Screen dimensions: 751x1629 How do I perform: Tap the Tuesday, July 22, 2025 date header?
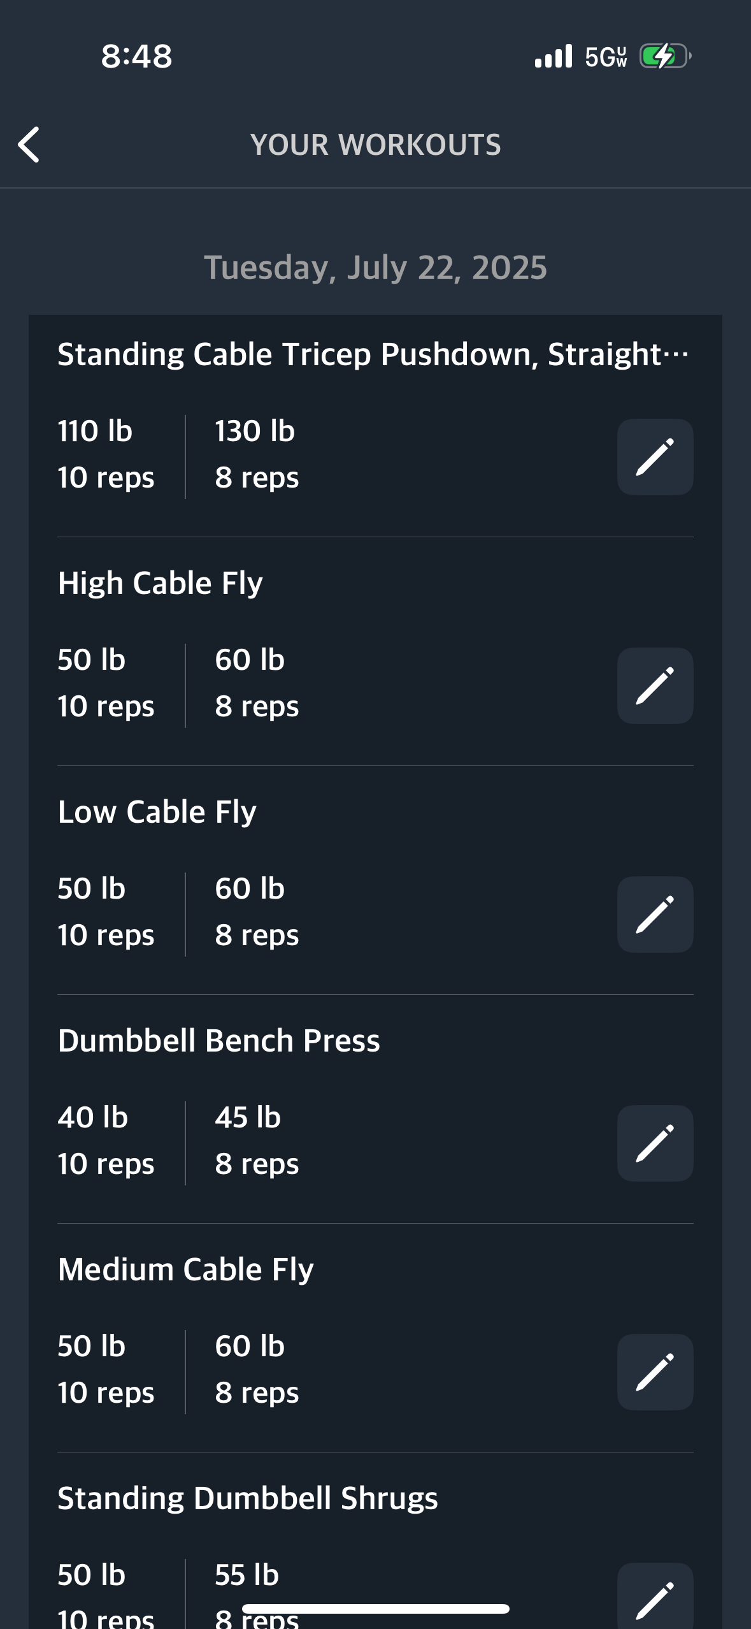point(375,268)
